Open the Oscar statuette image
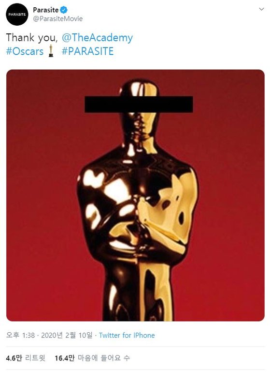Screen dimensions: 270x373 (x=135, y=195)
